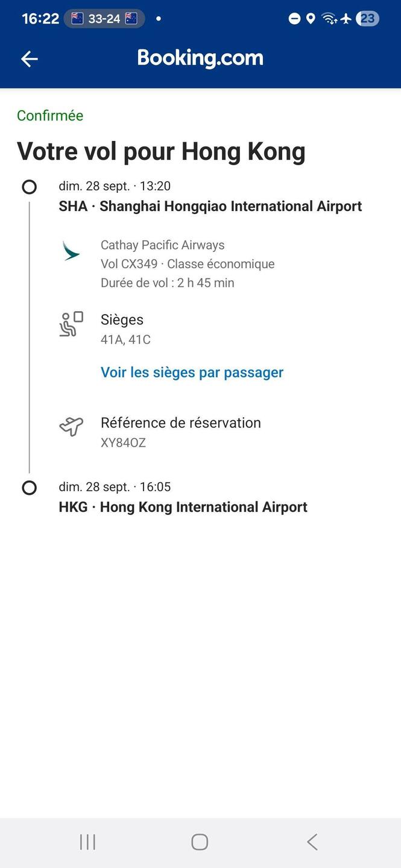Tap the seat numbers 41A, 41C

[x=125, y=340]
